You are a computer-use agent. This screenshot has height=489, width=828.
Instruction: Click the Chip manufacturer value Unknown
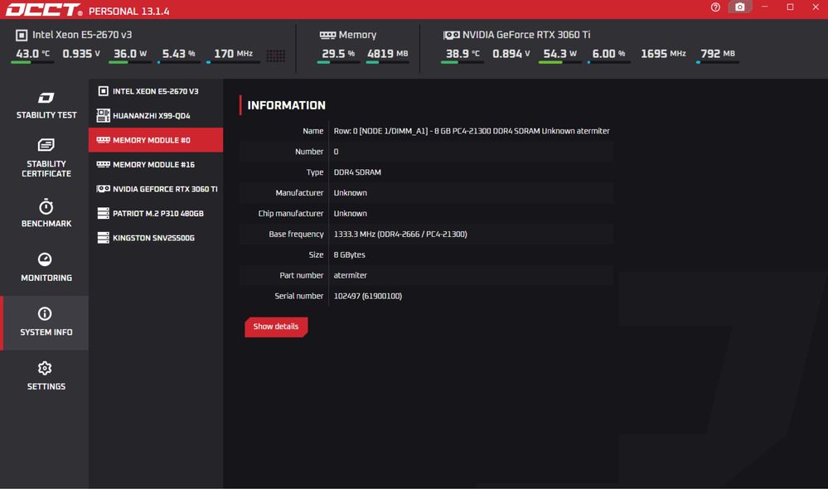pyautogui.click(x=350, y=213)
